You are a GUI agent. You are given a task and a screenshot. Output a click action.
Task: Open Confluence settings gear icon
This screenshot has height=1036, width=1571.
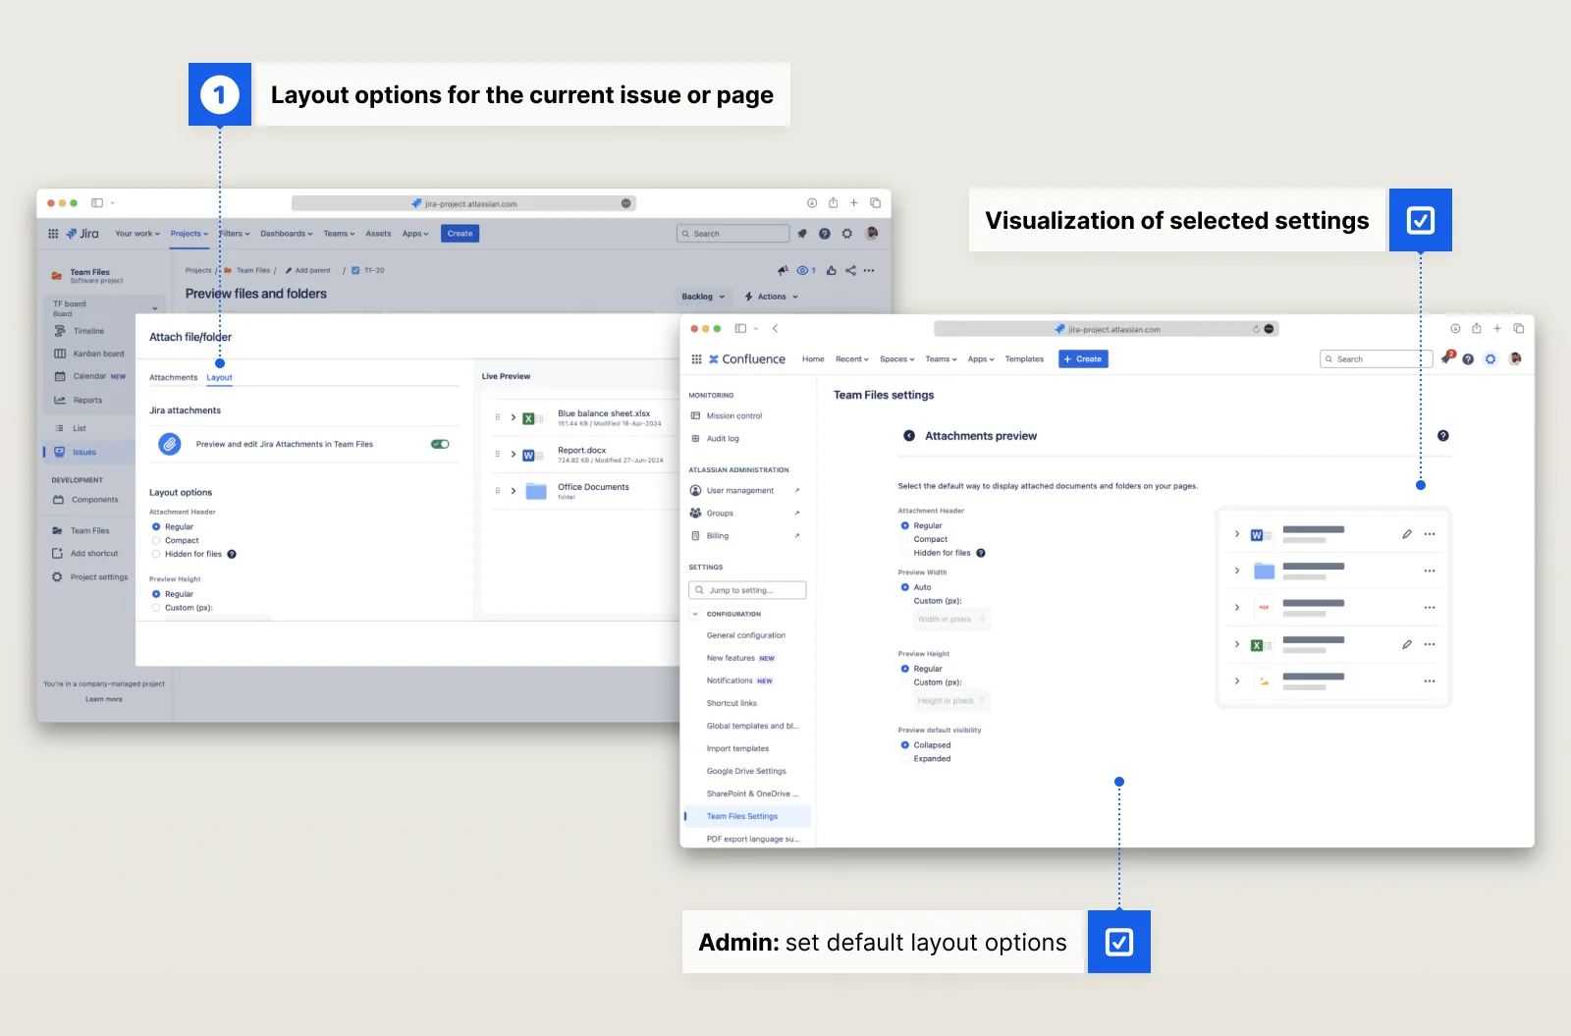(x=1490, y=359)
